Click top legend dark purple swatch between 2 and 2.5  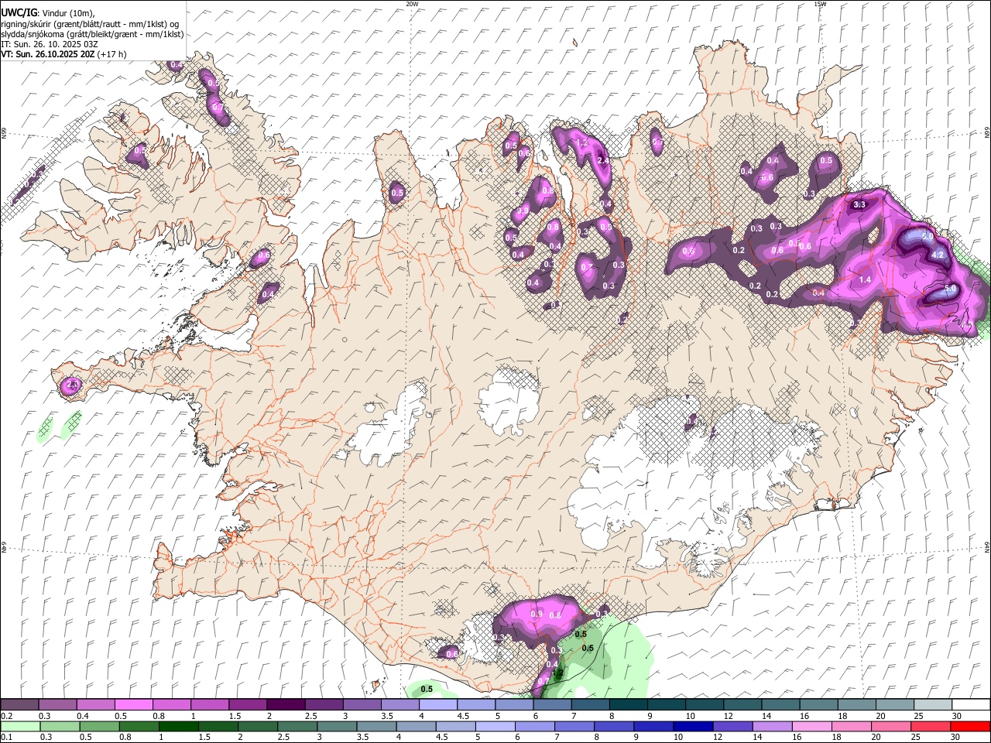tap(286, 704)
